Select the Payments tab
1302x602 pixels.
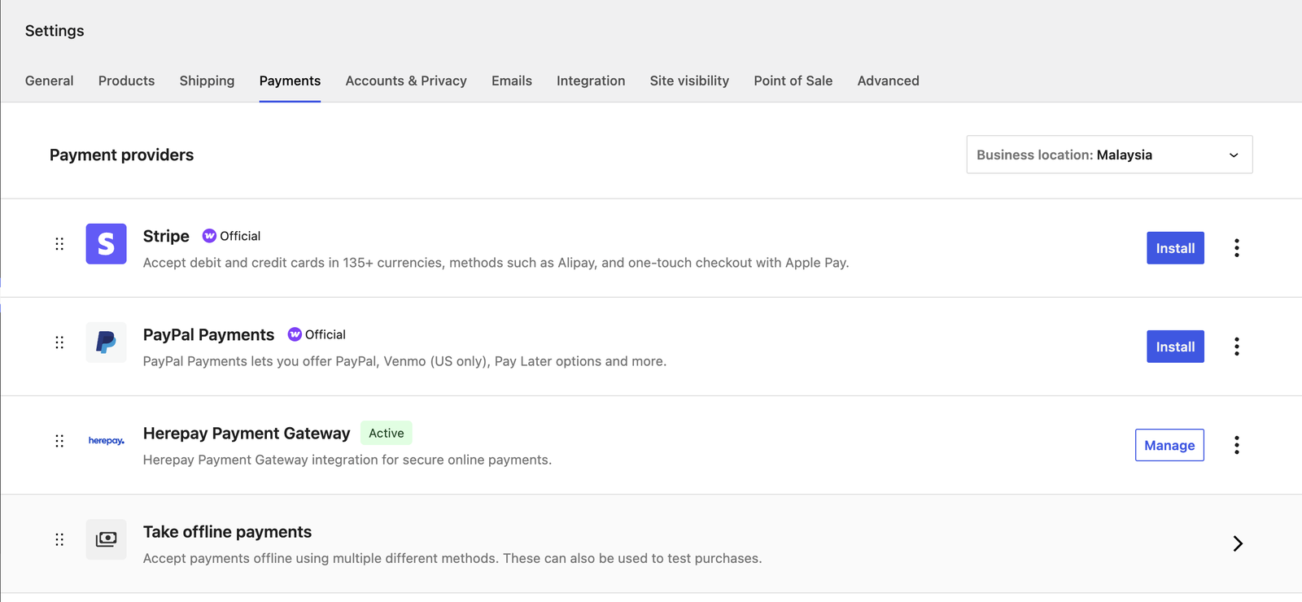[x=290, y=81]
